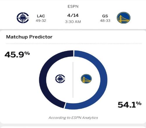146x128 pixels.
Task: Tap the percent sign beside 45.9
Action: tap(27, 53)
